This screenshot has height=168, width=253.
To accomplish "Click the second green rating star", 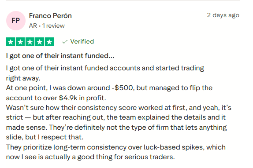I will (x=20, y=42).
